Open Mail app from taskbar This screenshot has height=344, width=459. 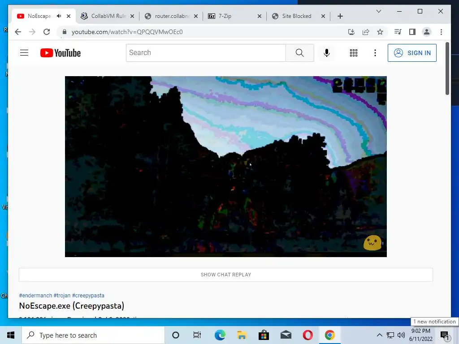point(286,335)
